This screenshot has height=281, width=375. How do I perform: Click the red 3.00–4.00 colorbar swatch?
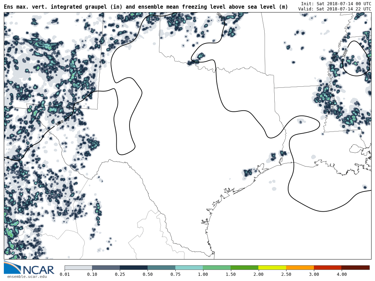coord(328,267)
